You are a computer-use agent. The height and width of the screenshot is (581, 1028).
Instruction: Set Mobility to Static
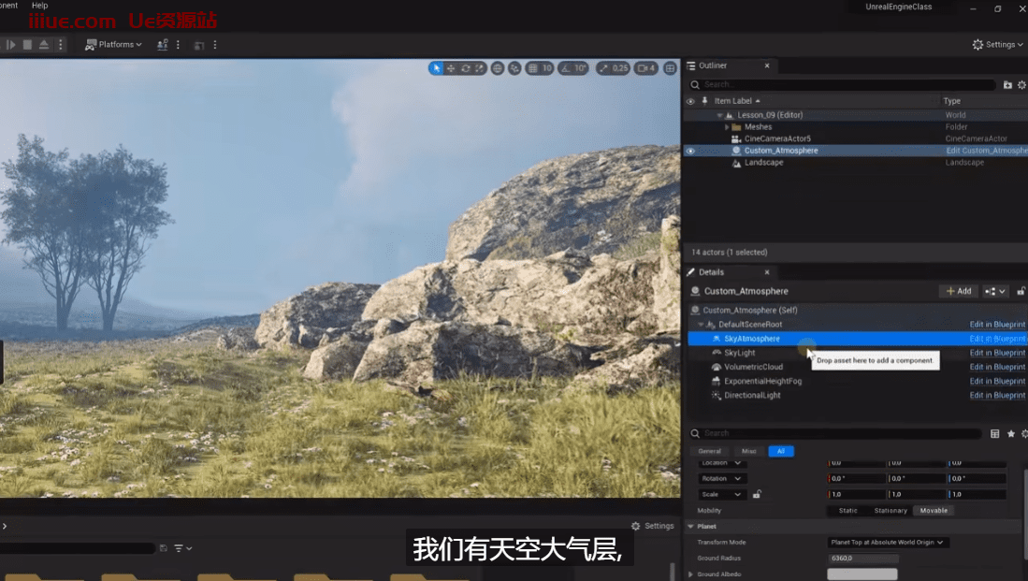(847, 511)
